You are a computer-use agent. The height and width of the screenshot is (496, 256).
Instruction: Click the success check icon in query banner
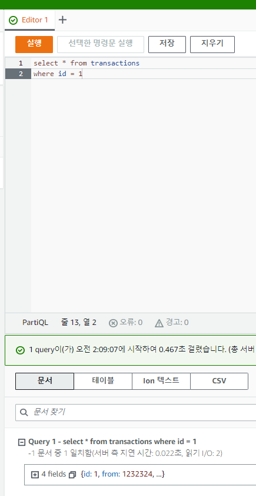click(x=20, y=350)
